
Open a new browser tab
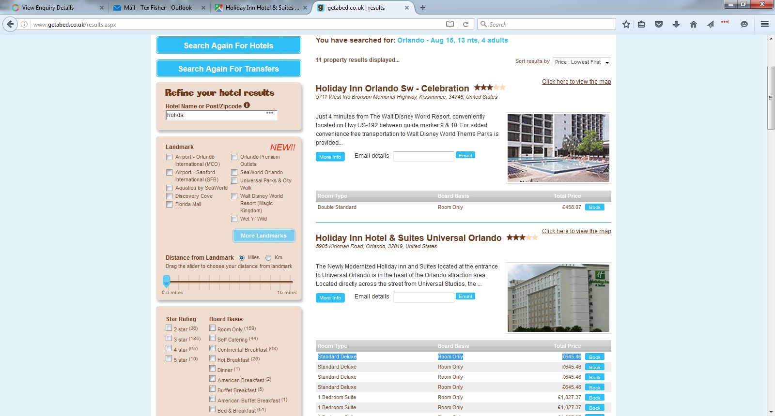click(x=423, y=8)
